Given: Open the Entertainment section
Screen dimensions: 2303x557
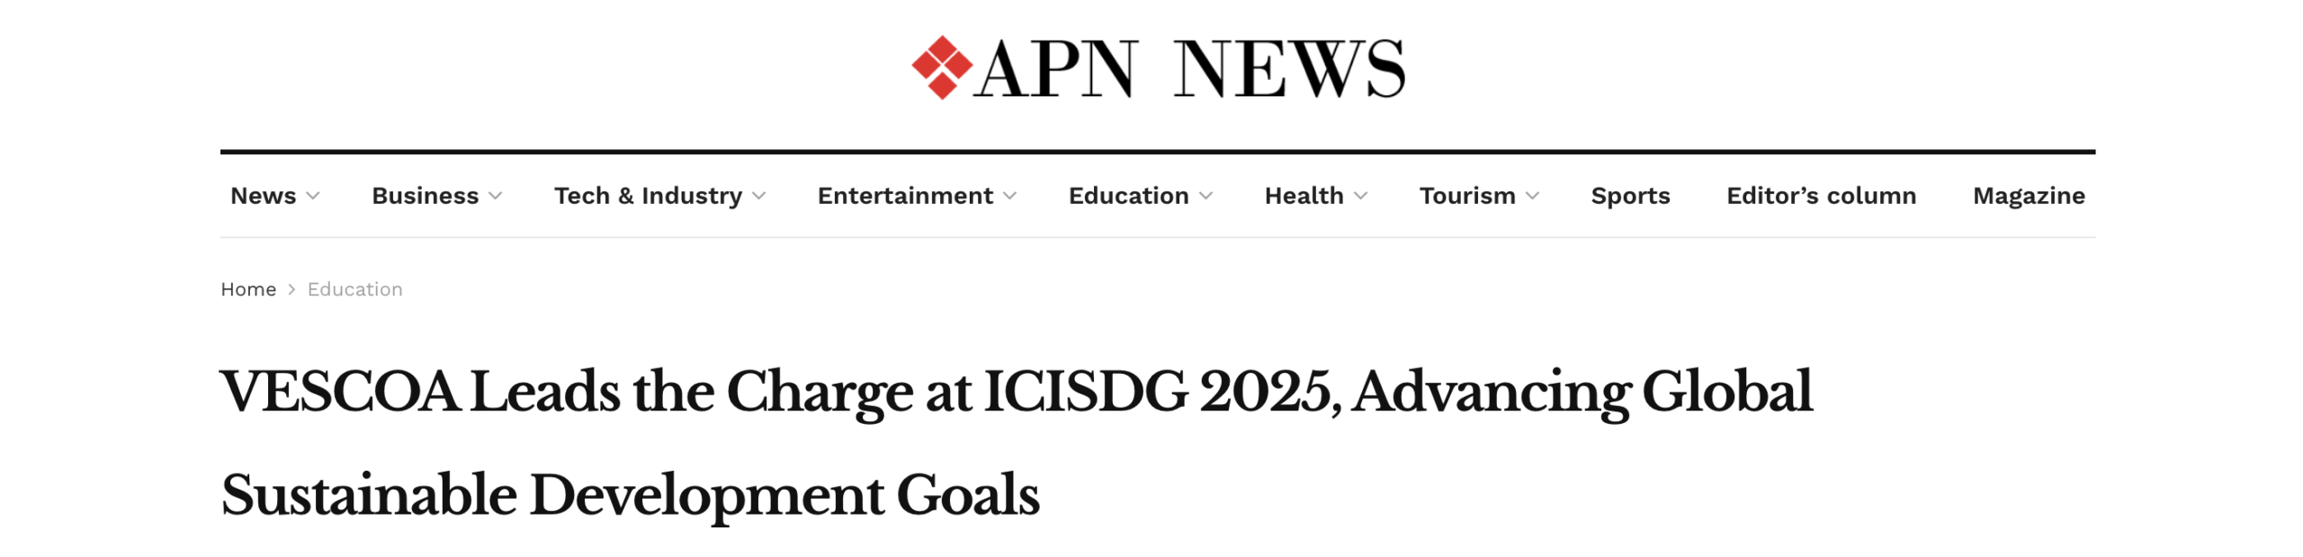Looking at the screenshot, I should tap(905, 196).
